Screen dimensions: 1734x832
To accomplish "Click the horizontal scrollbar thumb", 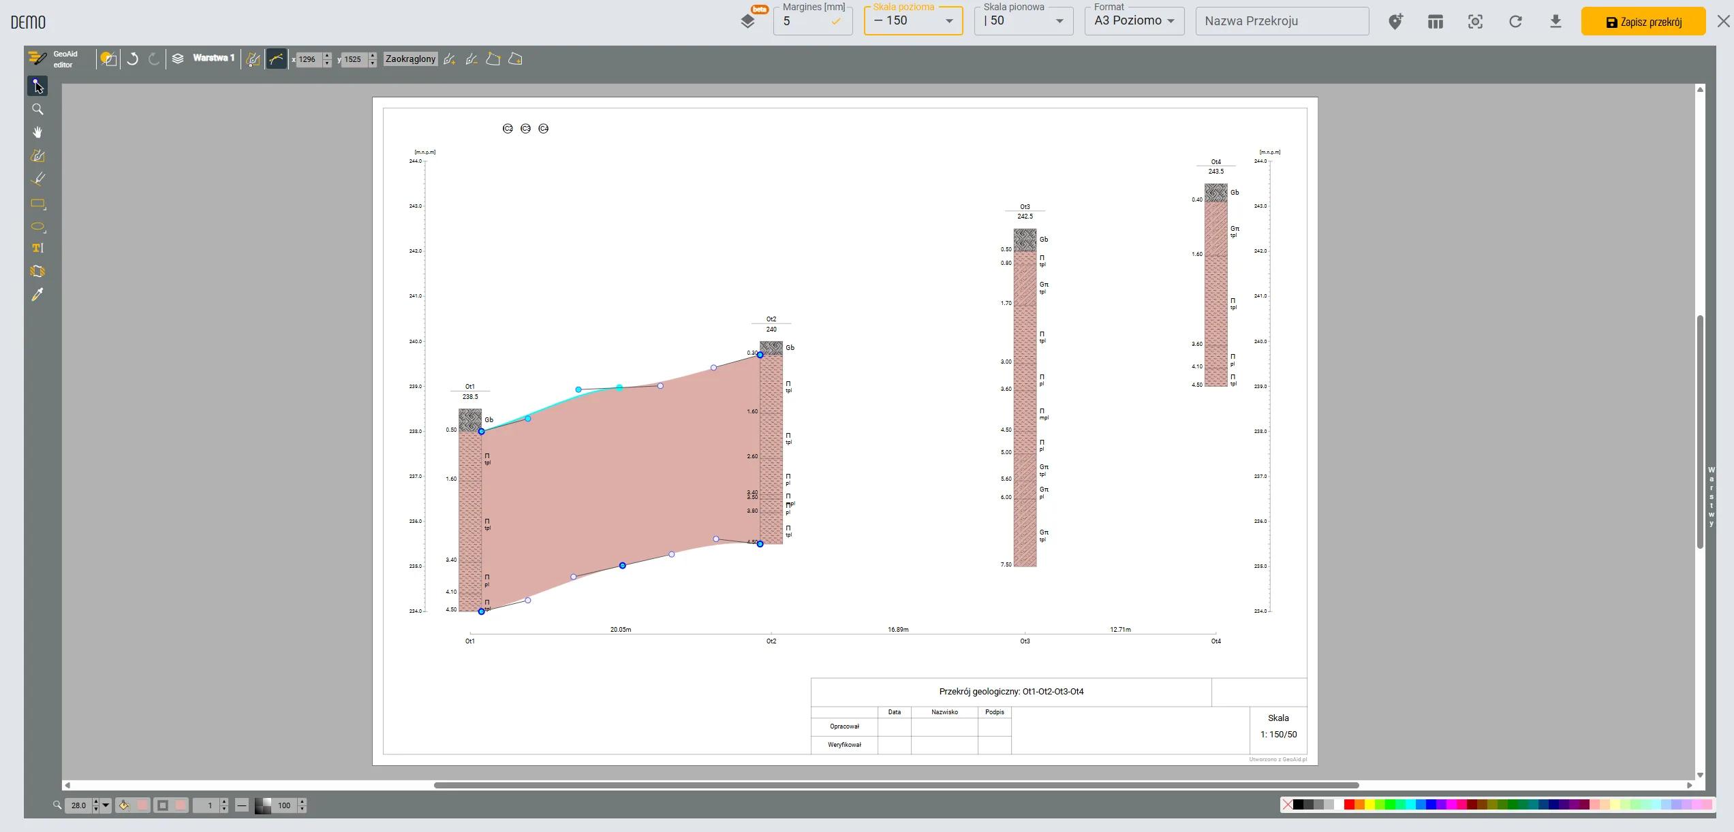I will 896,785.
